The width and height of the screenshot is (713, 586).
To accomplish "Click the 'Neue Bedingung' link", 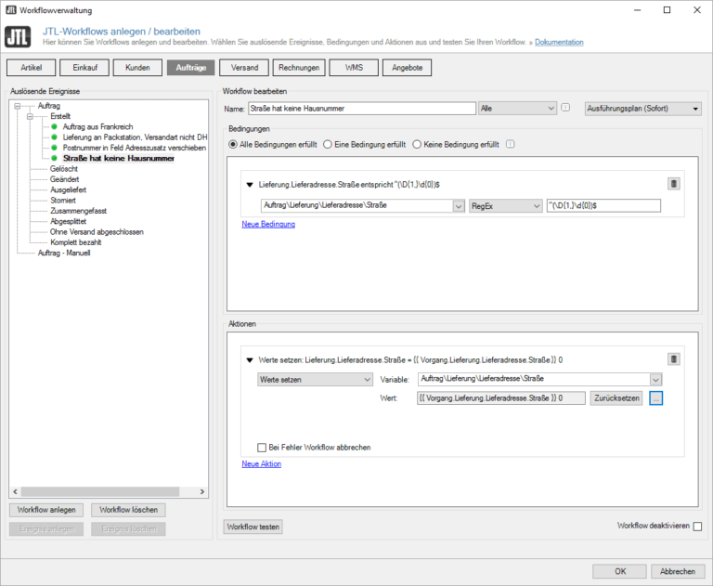I will (x=268, y=224).
